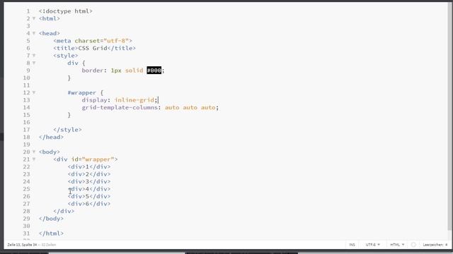This screenshot has height=254, width=453.
Task: Click the CSS Grid title text
Action: [93, 48]
